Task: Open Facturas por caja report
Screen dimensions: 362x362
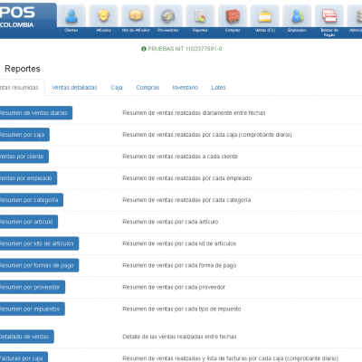Action: [x=24, y=357]
